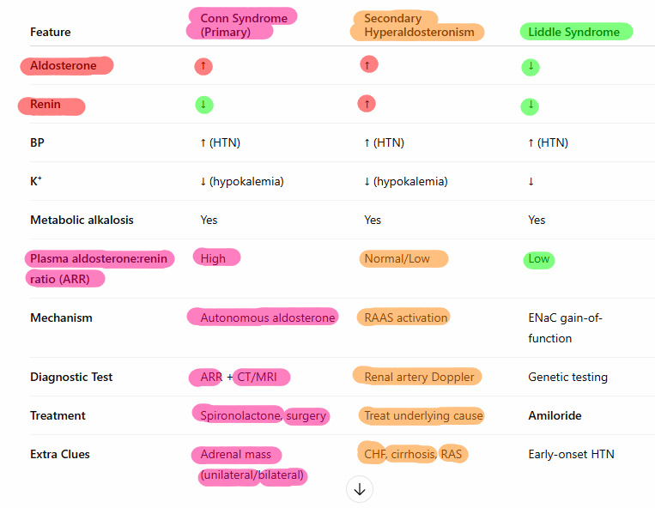The image size is (655, 508).
Task: Click Conn Syndrome's green renin down arrow
Action: coord(203,105)
